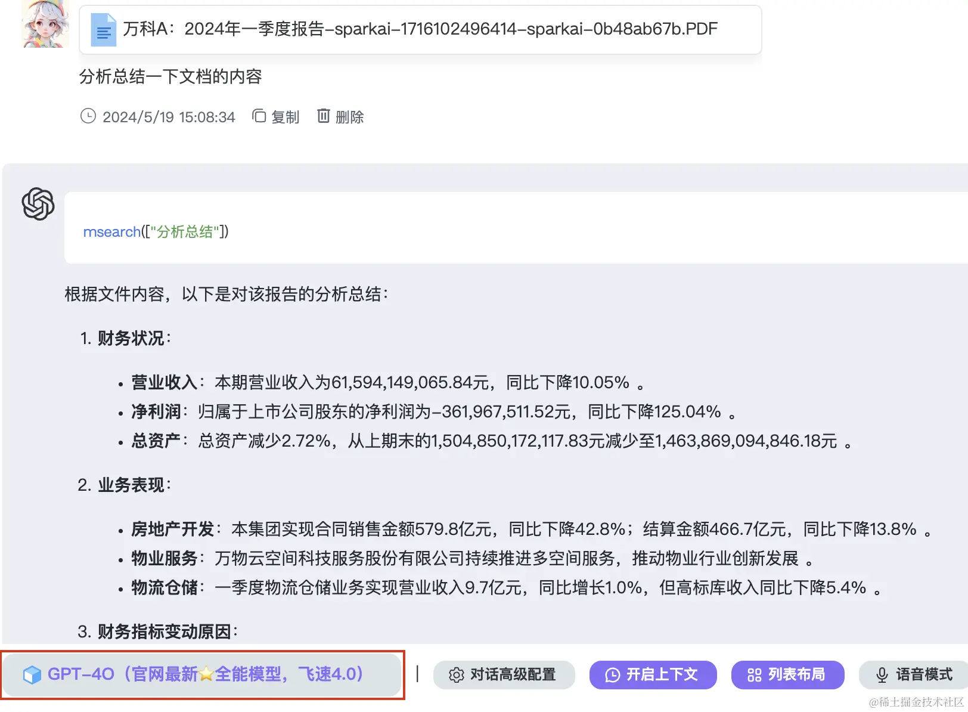Open the GPT-4O model selector dropdown

203,674
